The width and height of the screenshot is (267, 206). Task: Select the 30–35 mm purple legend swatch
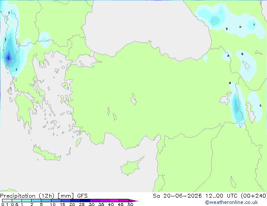click(x=95, y=201)
